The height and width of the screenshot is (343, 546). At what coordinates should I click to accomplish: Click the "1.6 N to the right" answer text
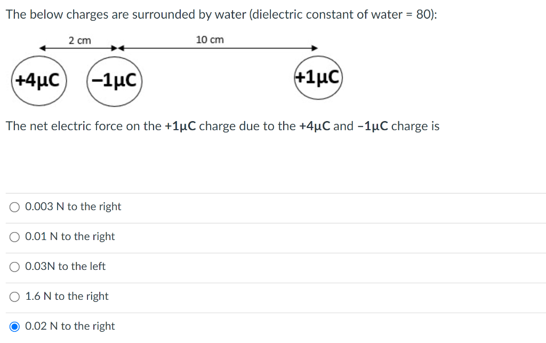pyautogui.click(x=67, y=296)
